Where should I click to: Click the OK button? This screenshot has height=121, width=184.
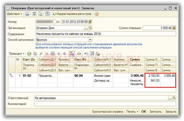pyautogui.click(x=144, y=111)
